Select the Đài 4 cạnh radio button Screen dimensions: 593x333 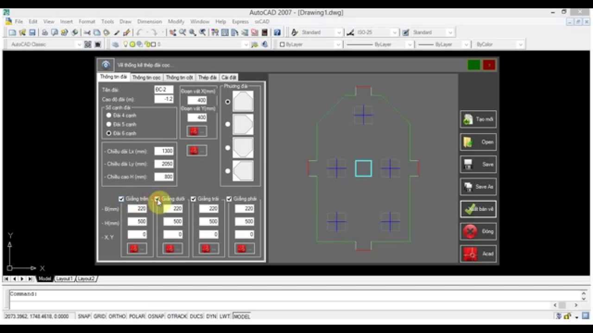(x=109, y=115)
